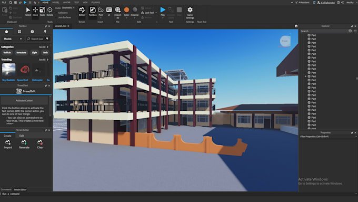Switch to the VIEW ribbon tab
358x202 pixels.
click(x=85, y=3)
